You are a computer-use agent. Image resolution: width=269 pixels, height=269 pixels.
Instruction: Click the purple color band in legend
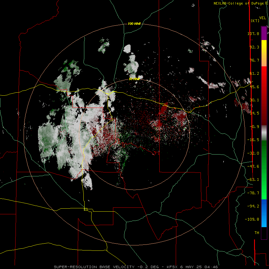pyautogui.click(x=264, y=33)
